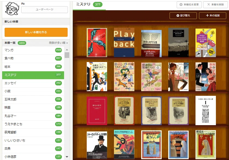Click the bookshelf list scrollbar thumb

coord(67,55)
